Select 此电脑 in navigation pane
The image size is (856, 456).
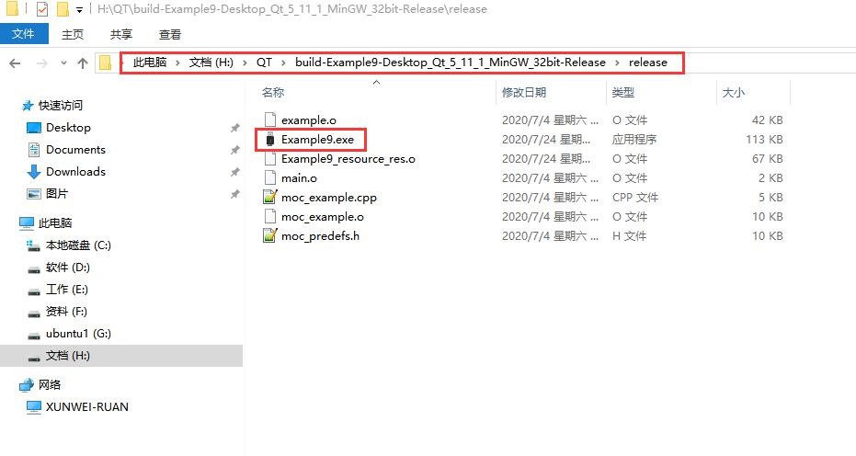pos(55,222)
